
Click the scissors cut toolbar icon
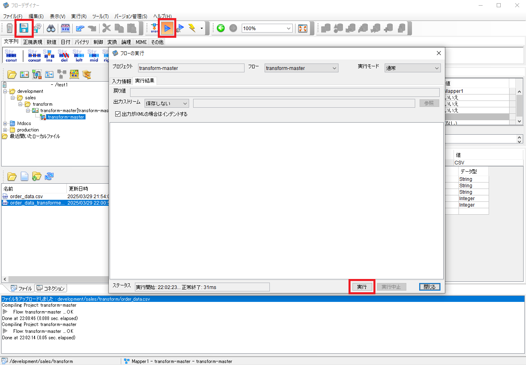[106, 28]
